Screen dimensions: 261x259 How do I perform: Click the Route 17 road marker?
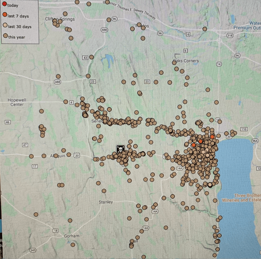point(35,166)
